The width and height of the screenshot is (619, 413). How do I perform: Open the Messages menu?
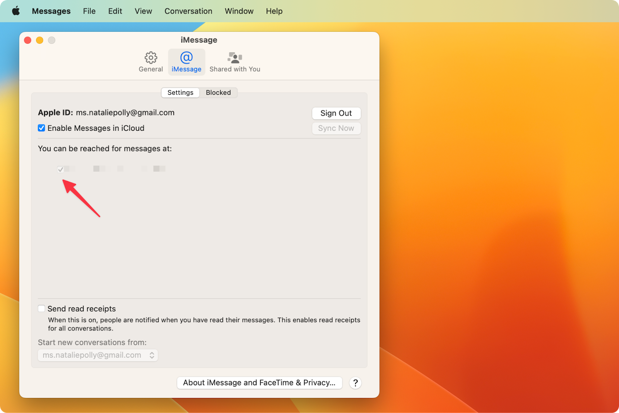click(x=51, y=11)
